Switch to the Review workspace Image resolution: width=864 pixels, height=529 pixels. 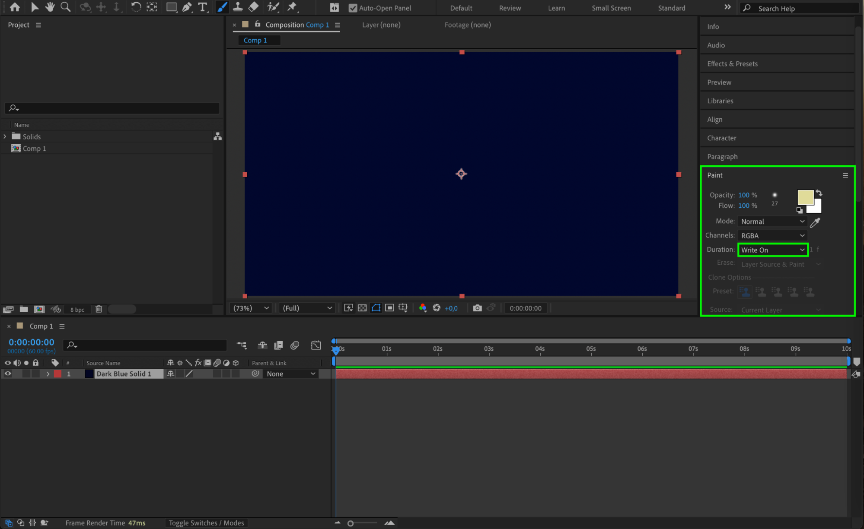(x=510, y=8)
